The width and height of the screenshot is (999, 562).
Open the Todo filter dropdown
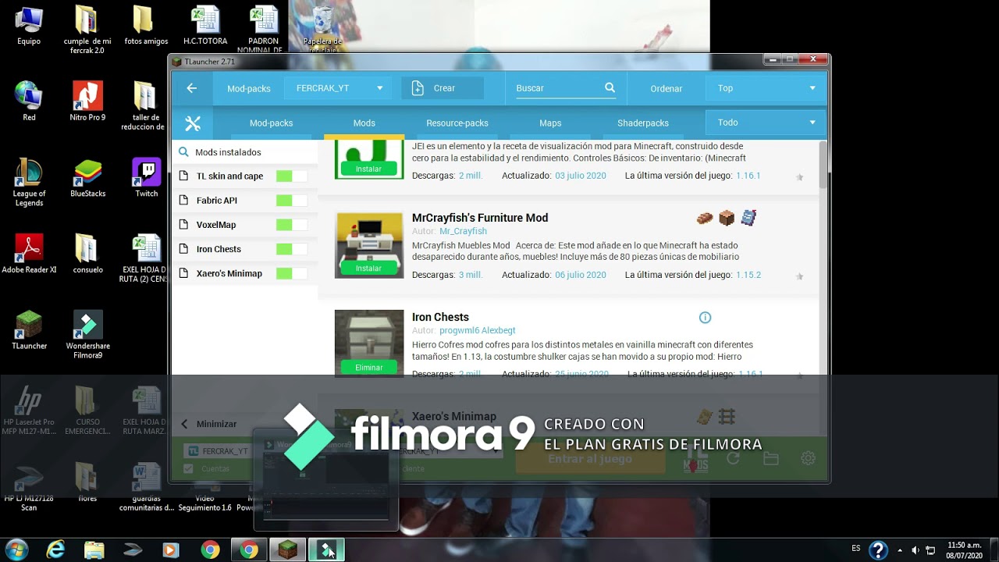pos(766,123)
